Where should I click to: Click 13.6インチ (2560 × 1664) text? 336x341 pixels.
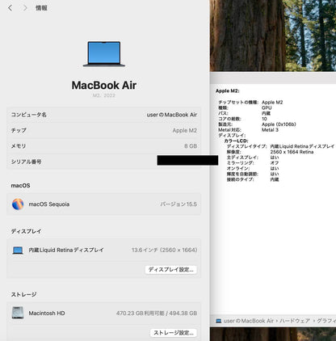[x=164, y=250]
